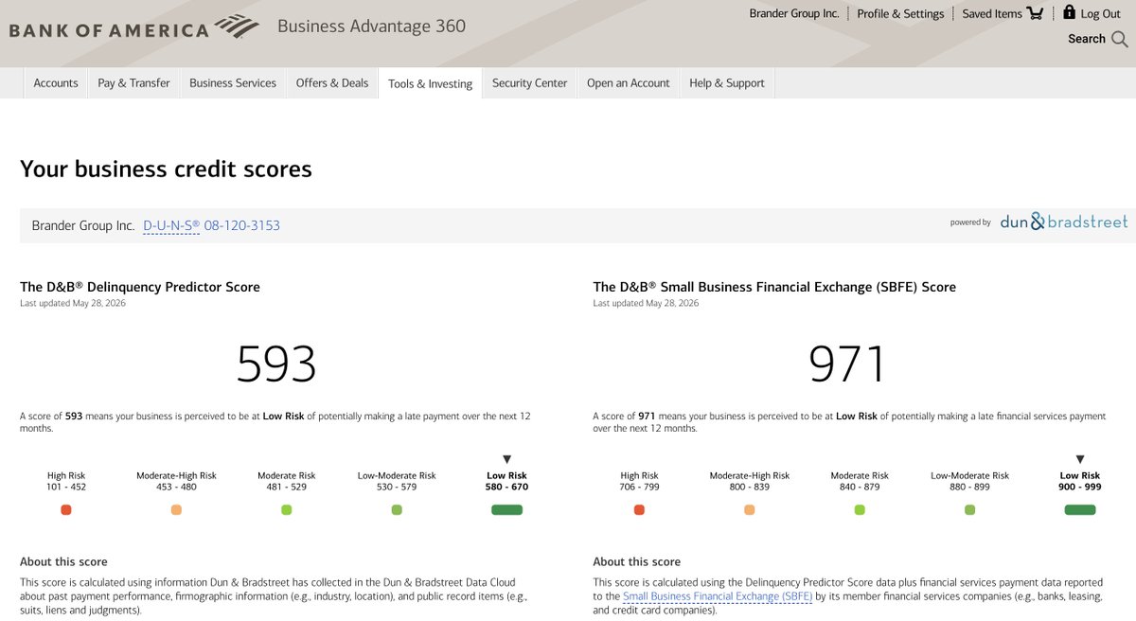Go to the Security Center tab
Viewport: 1136px width, 621px height.
click(x=529, y=83)
